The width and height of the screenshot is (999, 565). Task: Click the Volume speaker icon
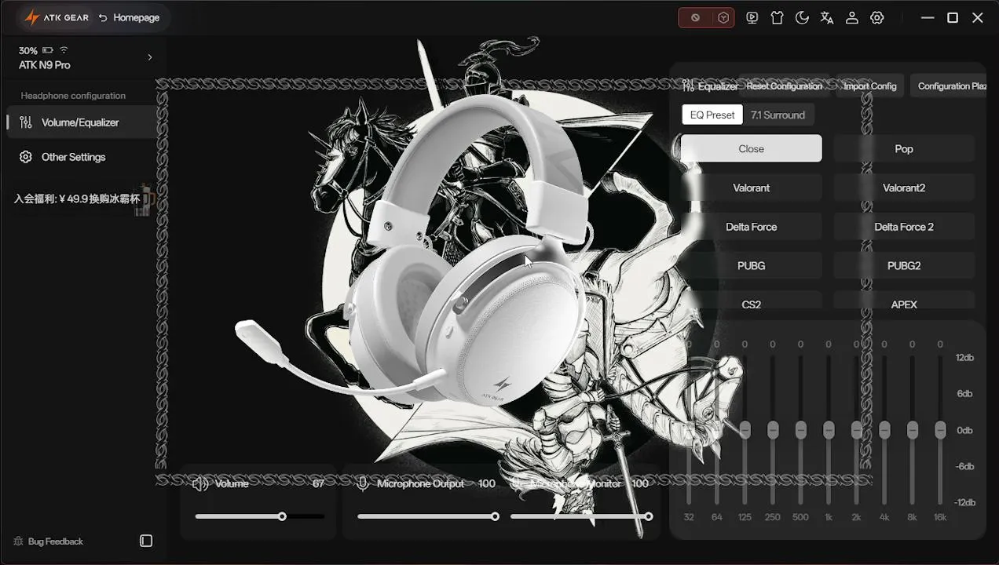(x=200, y=483)
